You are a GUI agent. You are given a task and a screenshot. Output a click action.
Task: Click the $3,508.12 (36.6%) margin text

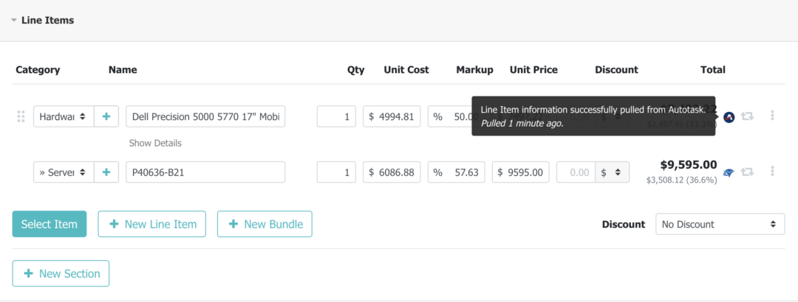pyautogui.click(x=681, y=180)
